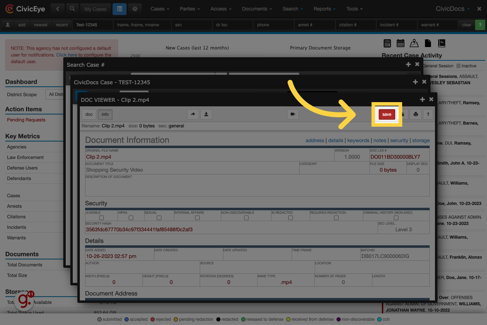Jump to the storage section link
Image resolution: width=487 pixels, height=325 pixels.
(x=421, y=140)
